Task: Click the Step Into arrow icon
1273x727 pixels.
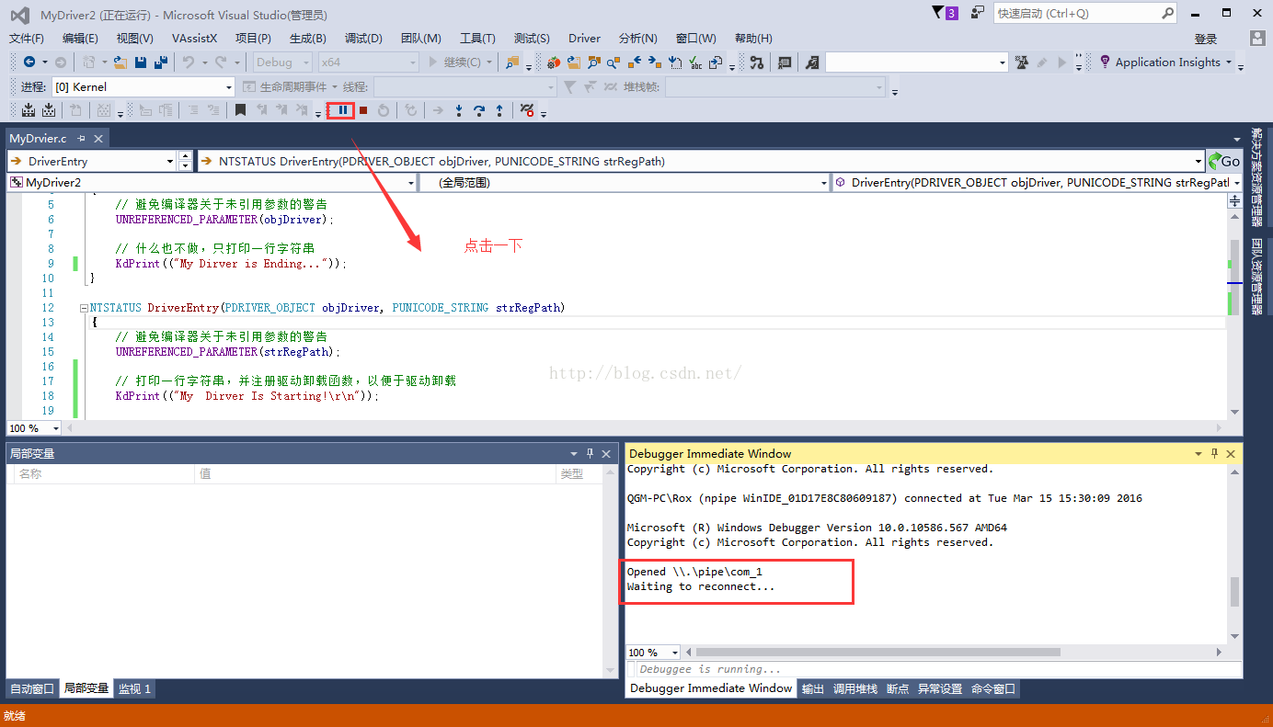Action: 459,110
